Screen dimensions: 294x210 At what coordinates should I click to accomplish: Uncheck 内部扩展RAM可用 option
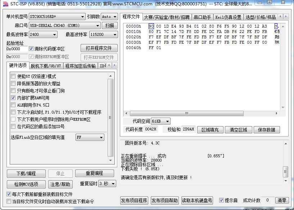click(x=13, y=98)
